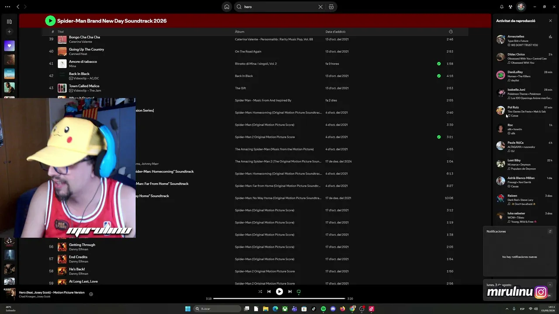Screen dimensions: 559x314
Task: Open the three-dots app menu
Action: coord(7,7)
